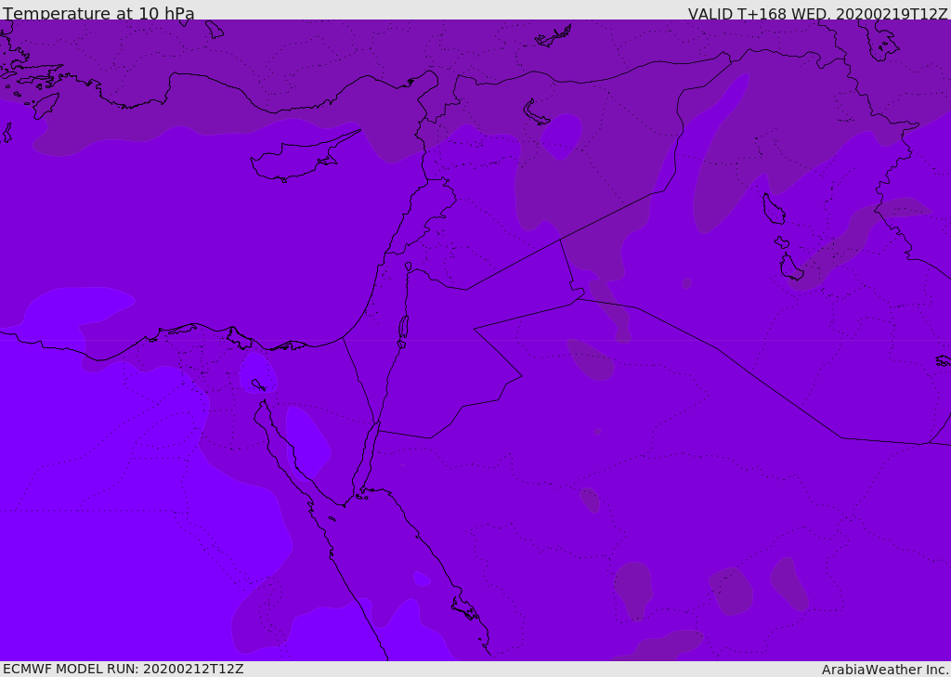Click the Sea of Galilee outline

click(409, 267)
